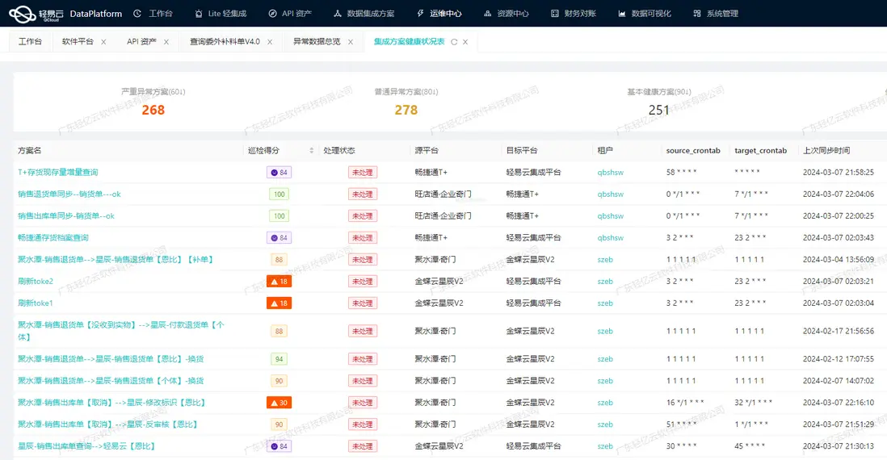The image size is (887, 460).
Task: Click the 方案名 column header
Action: click(x=29, y=150)
